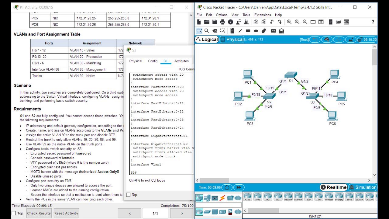This screenshot has width=389, height=219.
Task: Click the Check Results button
Action: 39,213
